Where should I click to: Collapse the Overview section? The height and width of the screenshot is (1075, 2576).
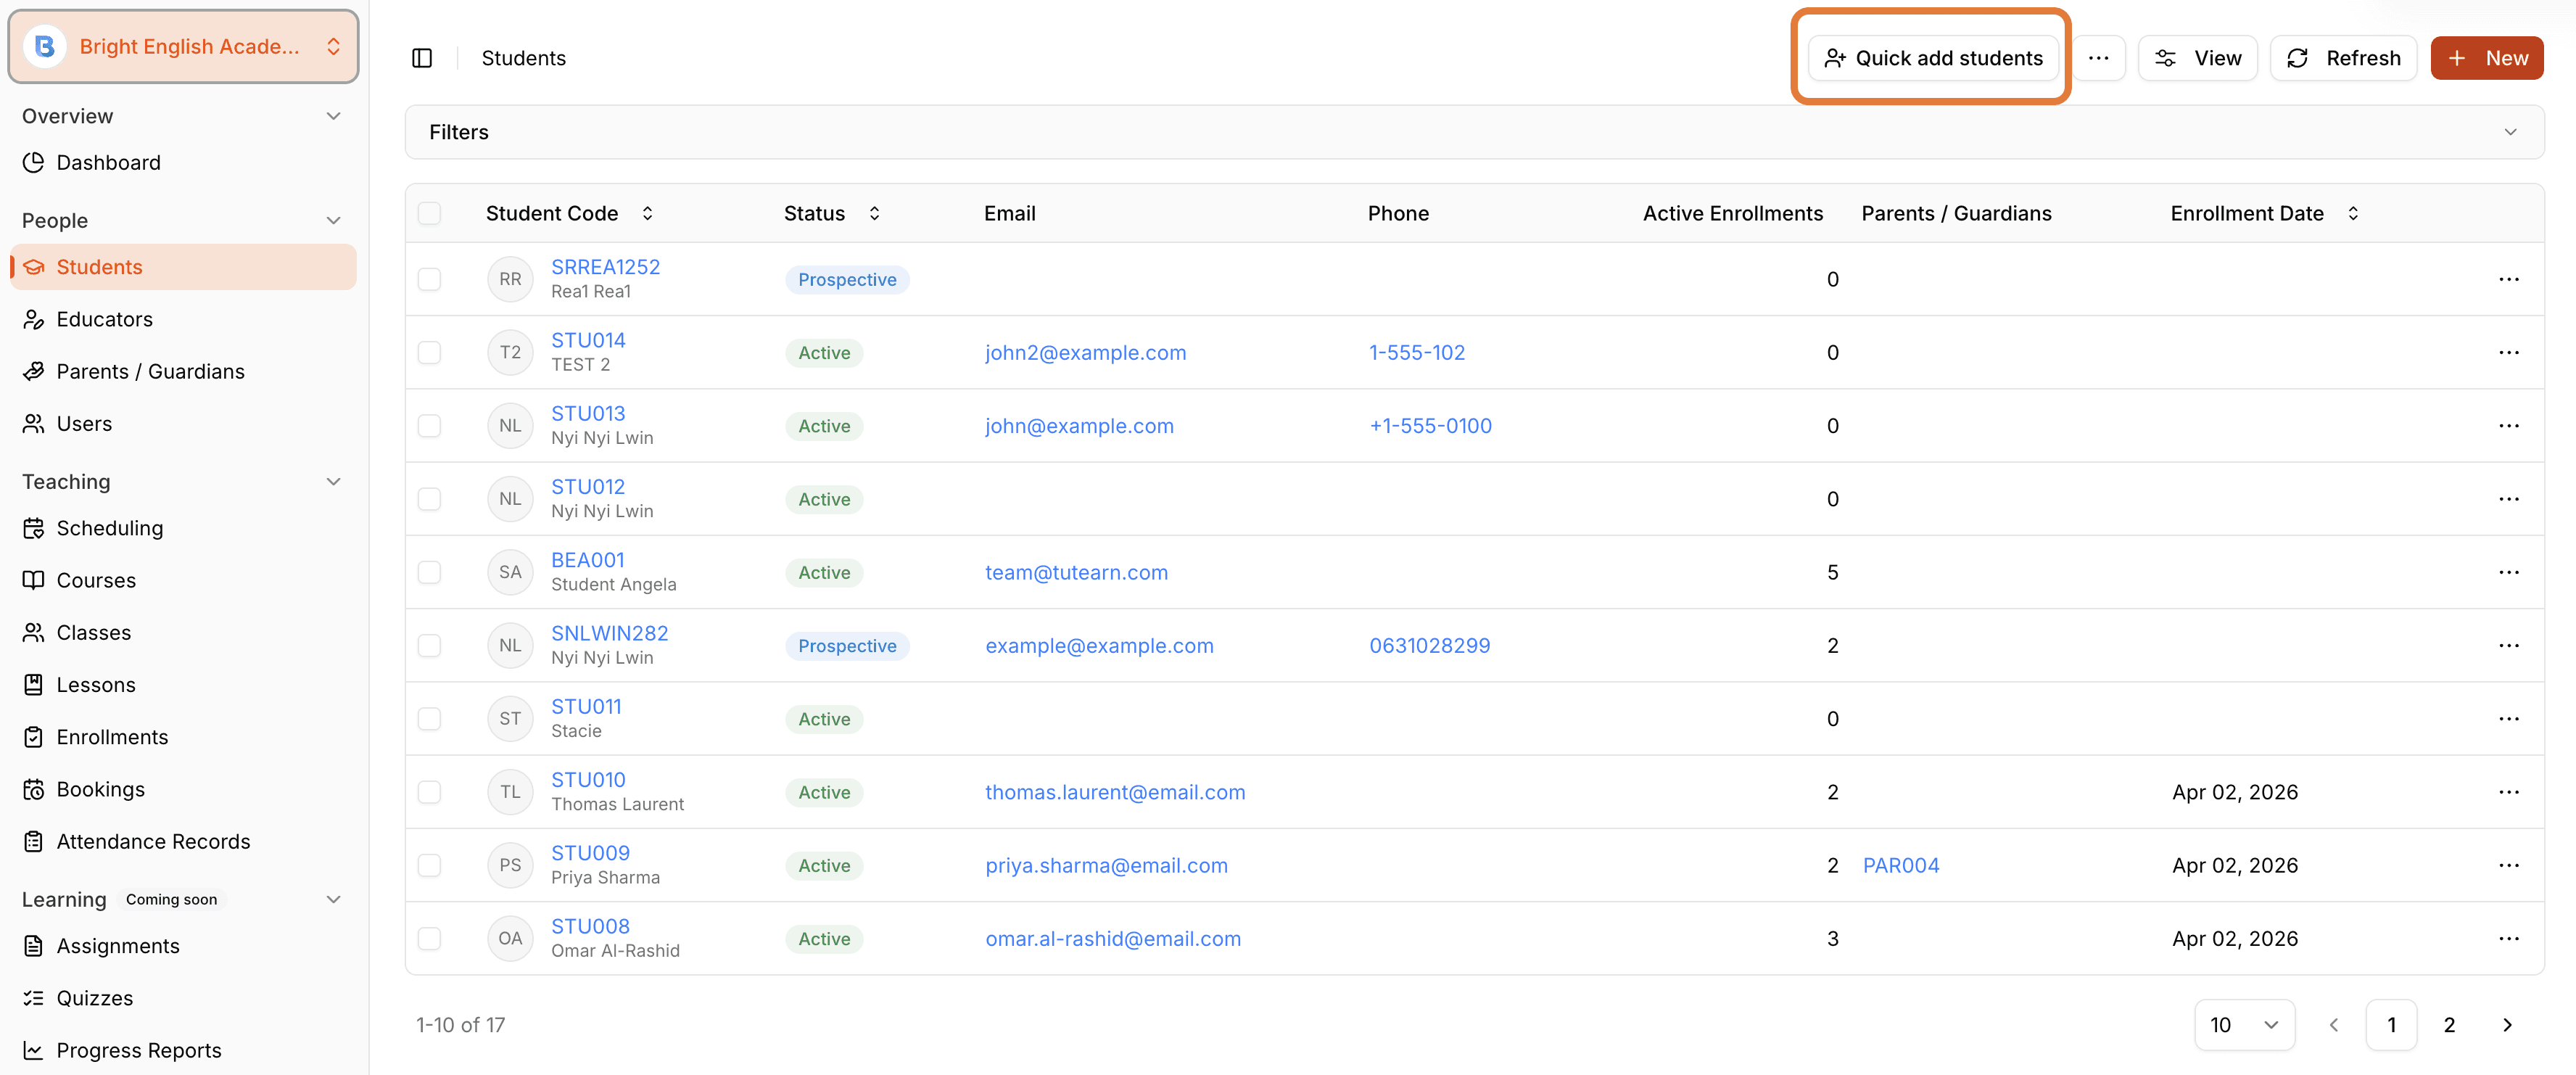[x=333, y=116]
